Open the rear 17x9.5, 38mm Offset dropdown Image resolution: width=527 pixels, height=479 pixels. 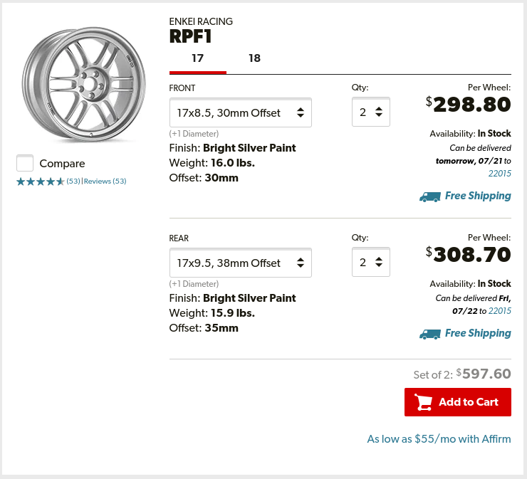coord(241,263)
